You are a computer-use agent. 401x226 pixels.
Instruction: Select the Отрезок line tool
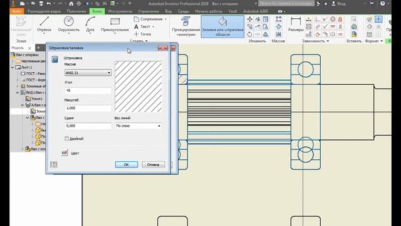(44, 24)
